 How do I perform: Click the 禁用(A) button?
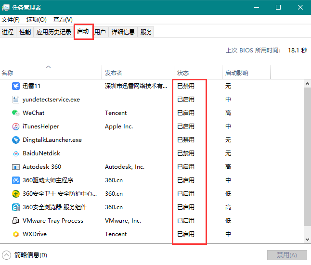click(287, 255)
